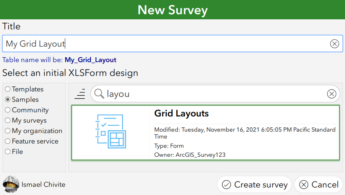Select the Grid Layouts sample title

coord(181,113)
